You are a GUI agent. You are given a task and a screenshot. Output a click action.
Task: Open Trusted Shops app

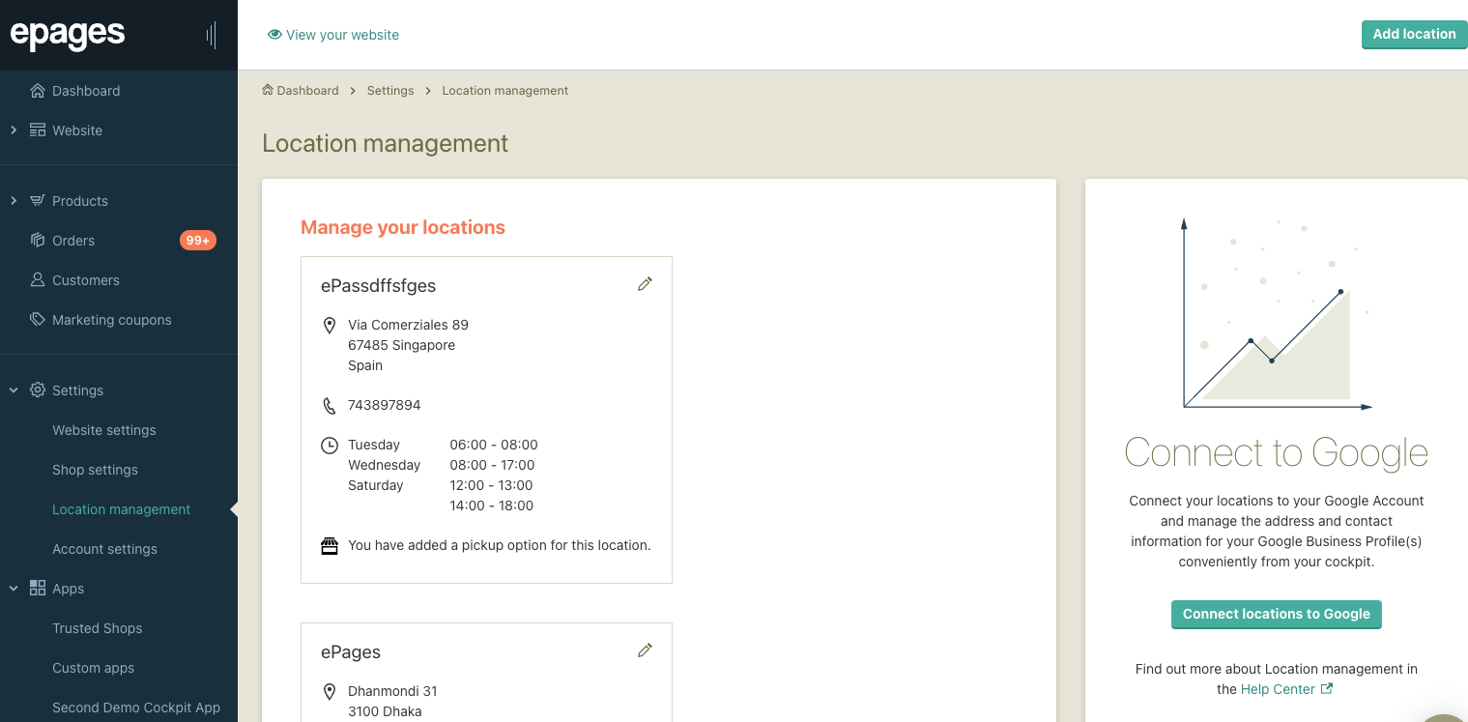(98, 628)
